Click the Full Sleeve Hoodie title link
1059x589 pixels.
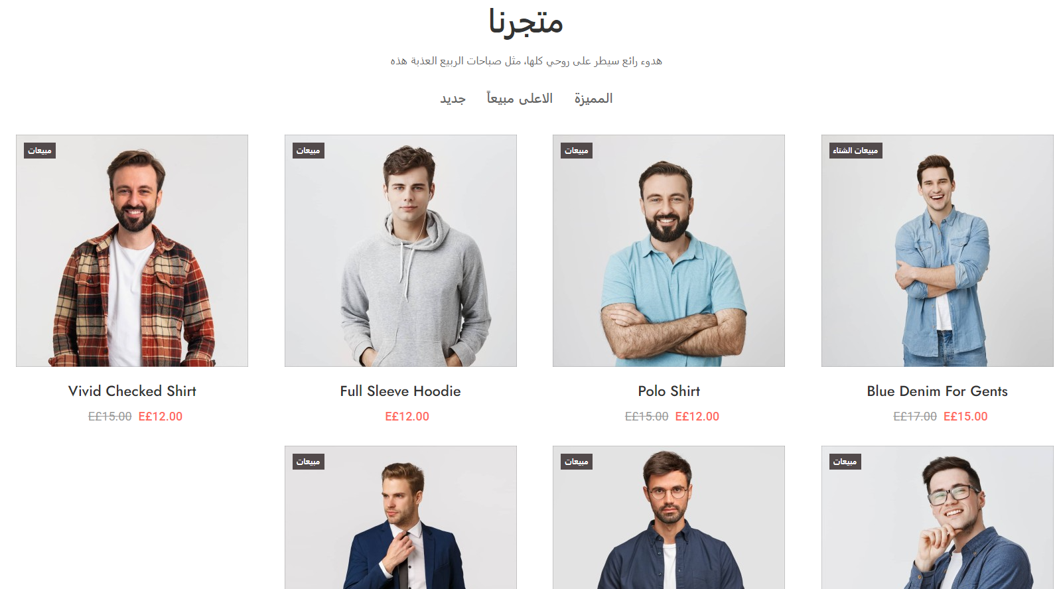click(401, 391)
